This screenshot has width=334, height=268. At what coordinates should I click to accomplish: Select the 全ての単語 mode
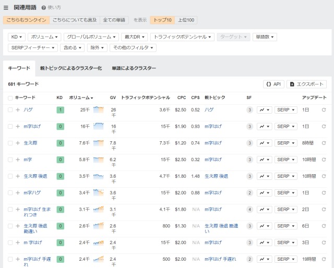114,20
